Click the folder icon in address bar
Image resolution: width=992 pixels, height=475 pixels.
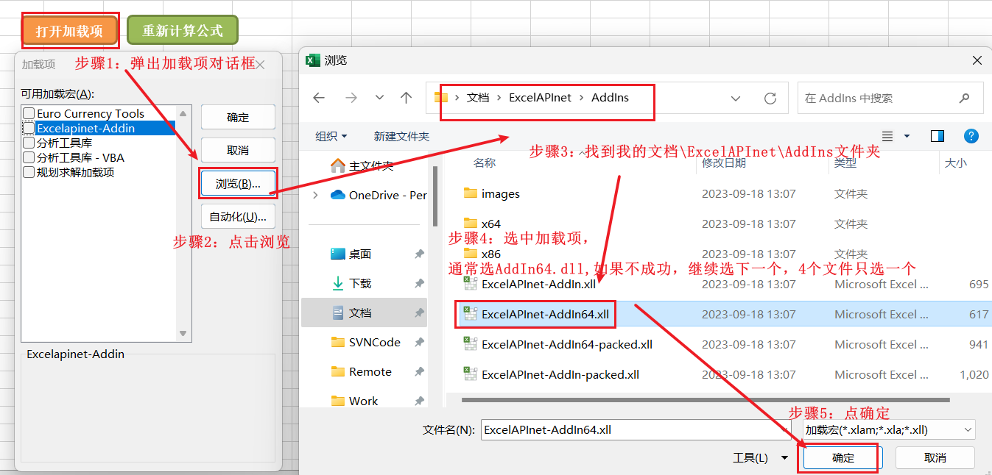(441, 97)
